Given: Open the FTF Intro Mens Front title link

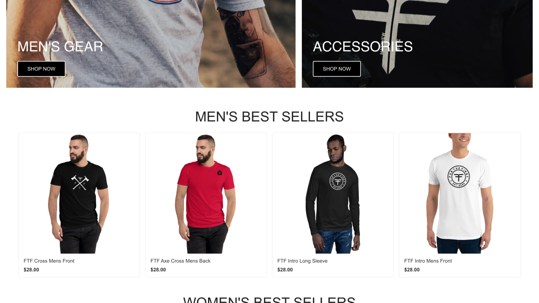Looking at the screenshot, I should [x=428, y=261].
